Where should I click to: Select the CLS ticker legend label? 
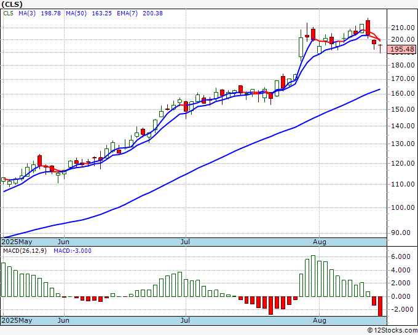click(8, 13)
